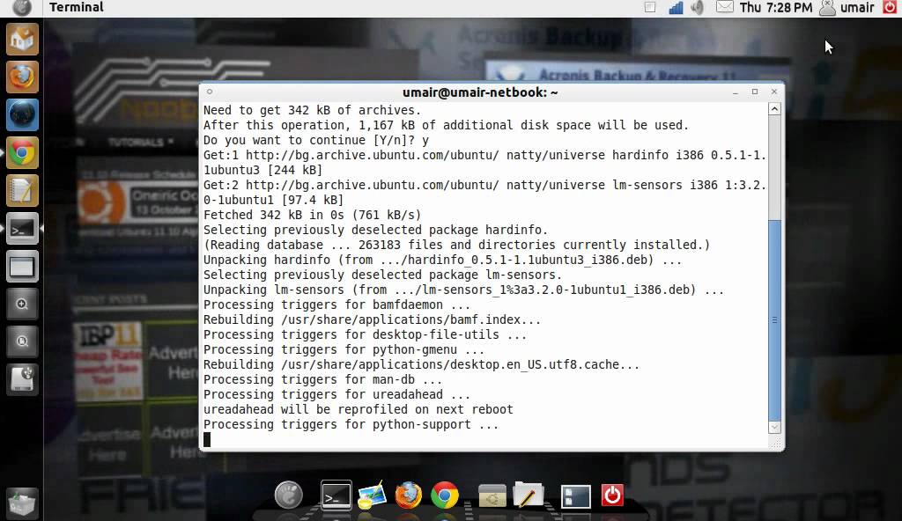
Task: Click the second magnifier launcher icon
Action: point(22,341)
